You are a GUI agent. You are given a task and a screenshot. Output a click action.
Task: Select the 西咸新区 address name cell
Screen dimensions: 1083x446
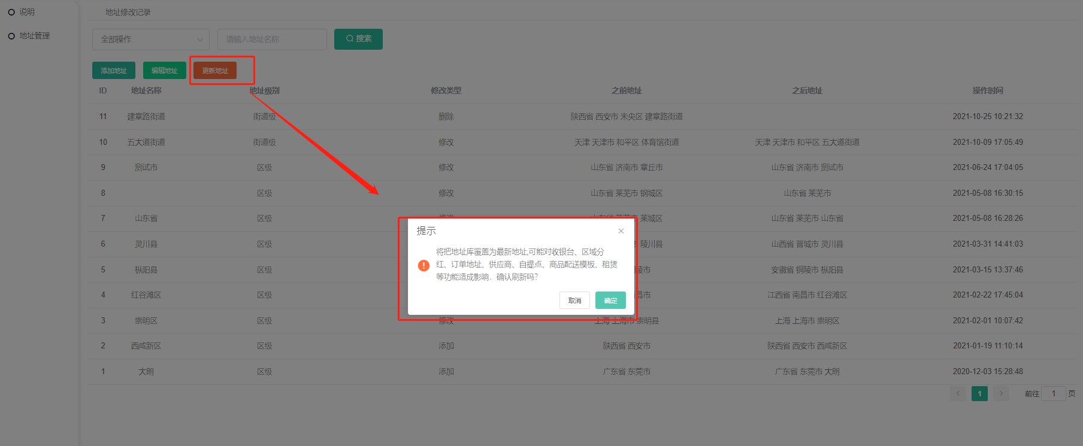point(146,346)
